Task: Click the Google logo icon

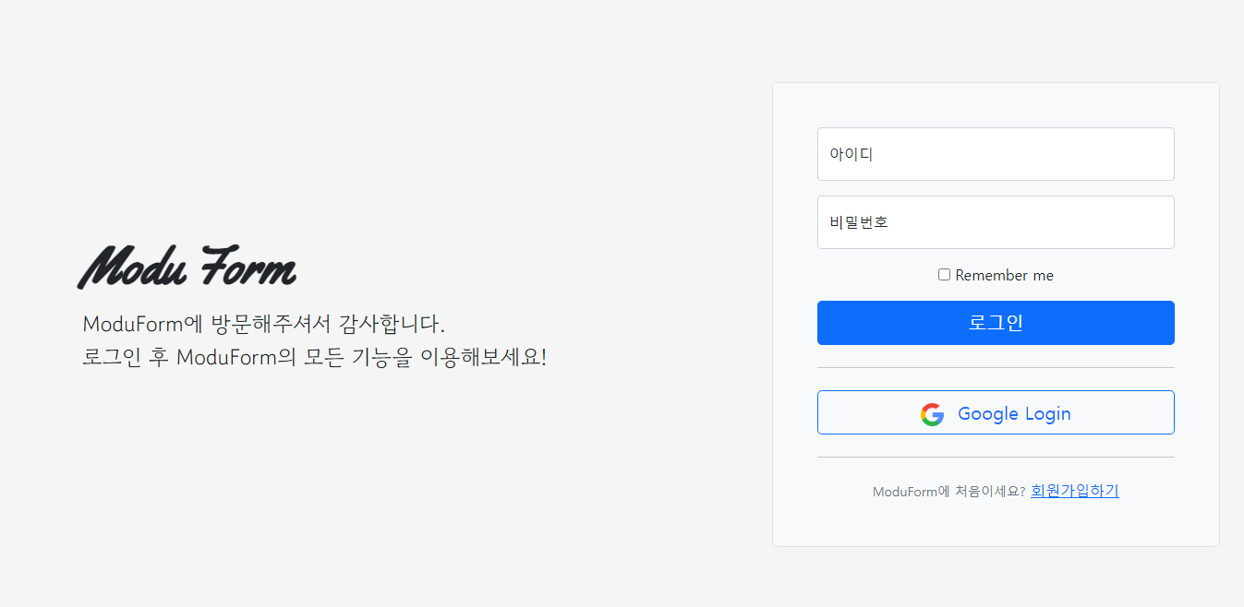Action: (932, 414)
